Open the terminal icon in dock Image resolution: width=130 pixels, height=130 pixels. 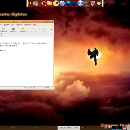86,3
